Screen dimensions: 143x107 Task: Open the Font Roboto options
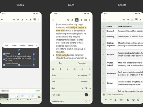[71, 82]
